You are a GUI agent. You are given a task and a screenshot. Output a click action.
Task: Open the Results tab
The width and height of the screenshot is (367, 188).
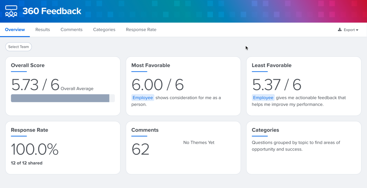(x=43, y=30)
